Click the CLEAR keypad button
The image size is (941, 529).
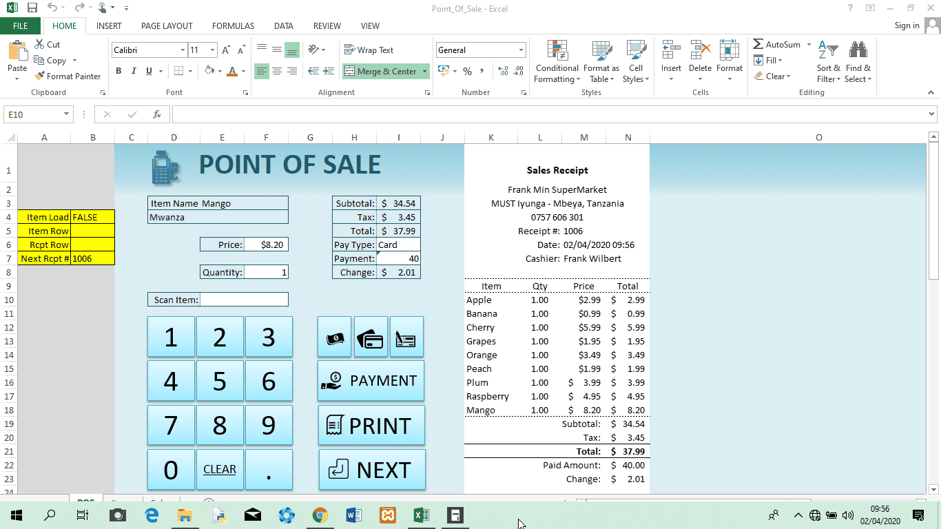[220, 470]
